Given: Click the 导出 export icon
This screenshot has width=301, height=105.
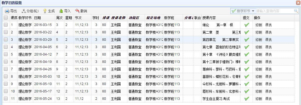Looking at the screenshot, I should coord(7,11).
